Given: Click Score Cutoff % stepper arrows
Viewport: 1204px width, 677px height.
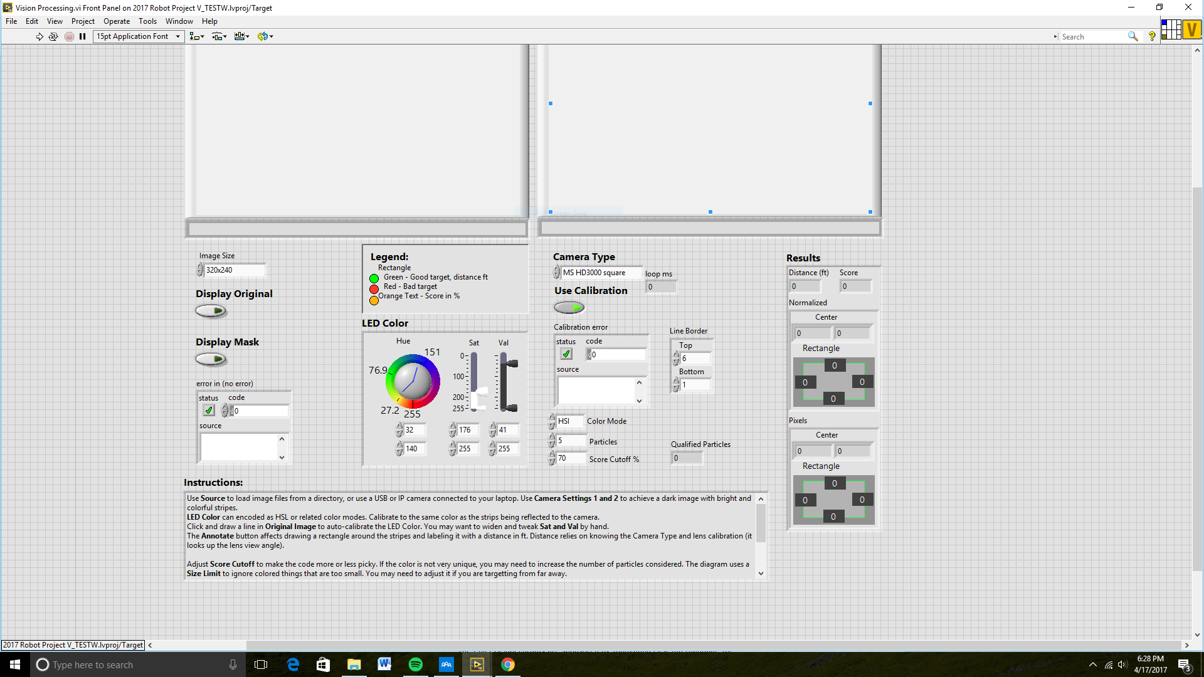Looking at the screenshot, I should point(552,458).
